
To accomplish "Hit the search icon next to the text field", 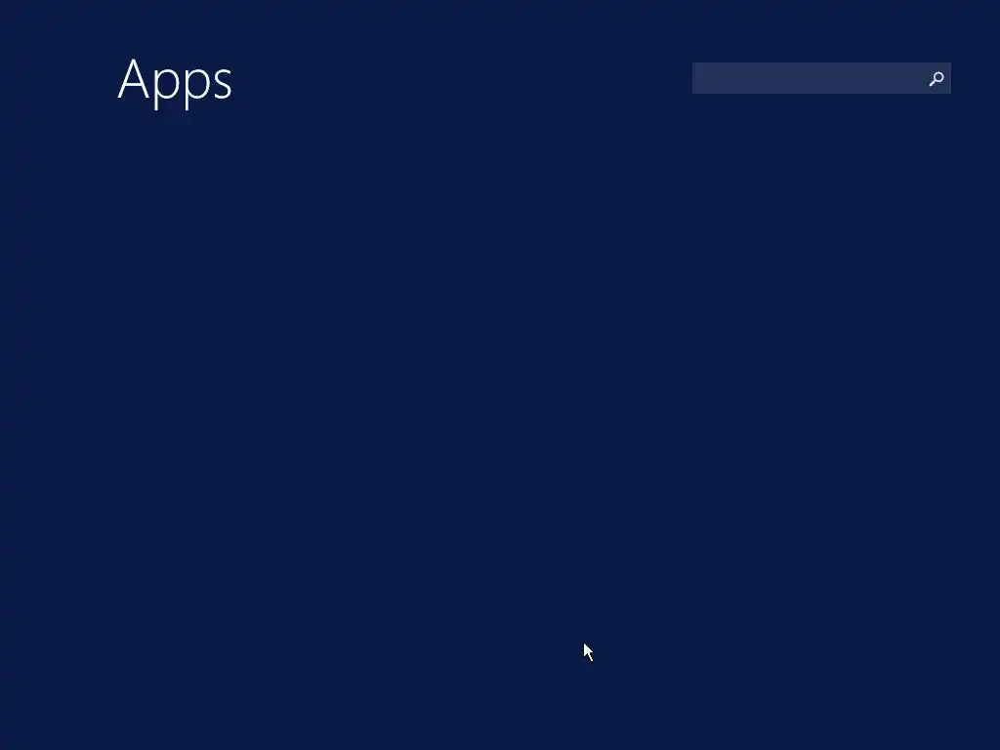I will pos(937,78).
